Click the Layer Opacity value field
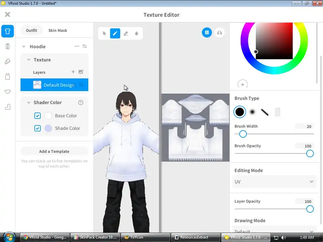 click(304, 201)
